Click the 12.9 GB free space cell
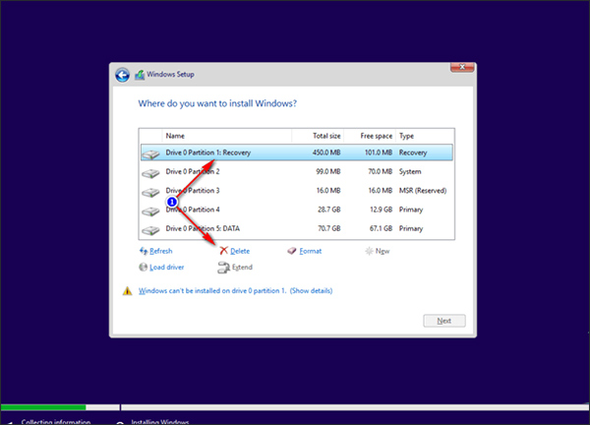Viewport: 590px width, 425px height. point(382,210)
